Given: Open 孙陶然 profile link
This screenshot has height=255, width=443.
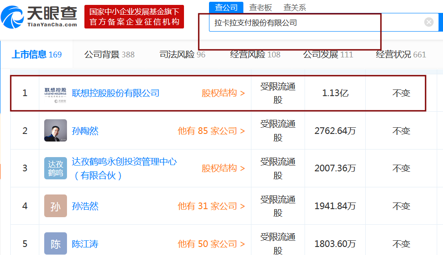Looking at the screenshot, I should click(x=85, y=131).
